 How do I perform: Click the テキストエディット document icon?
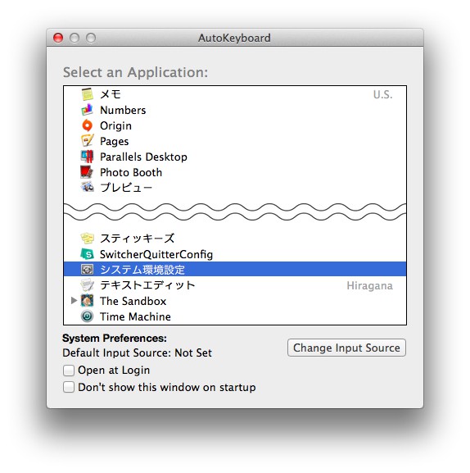[88, 285]
